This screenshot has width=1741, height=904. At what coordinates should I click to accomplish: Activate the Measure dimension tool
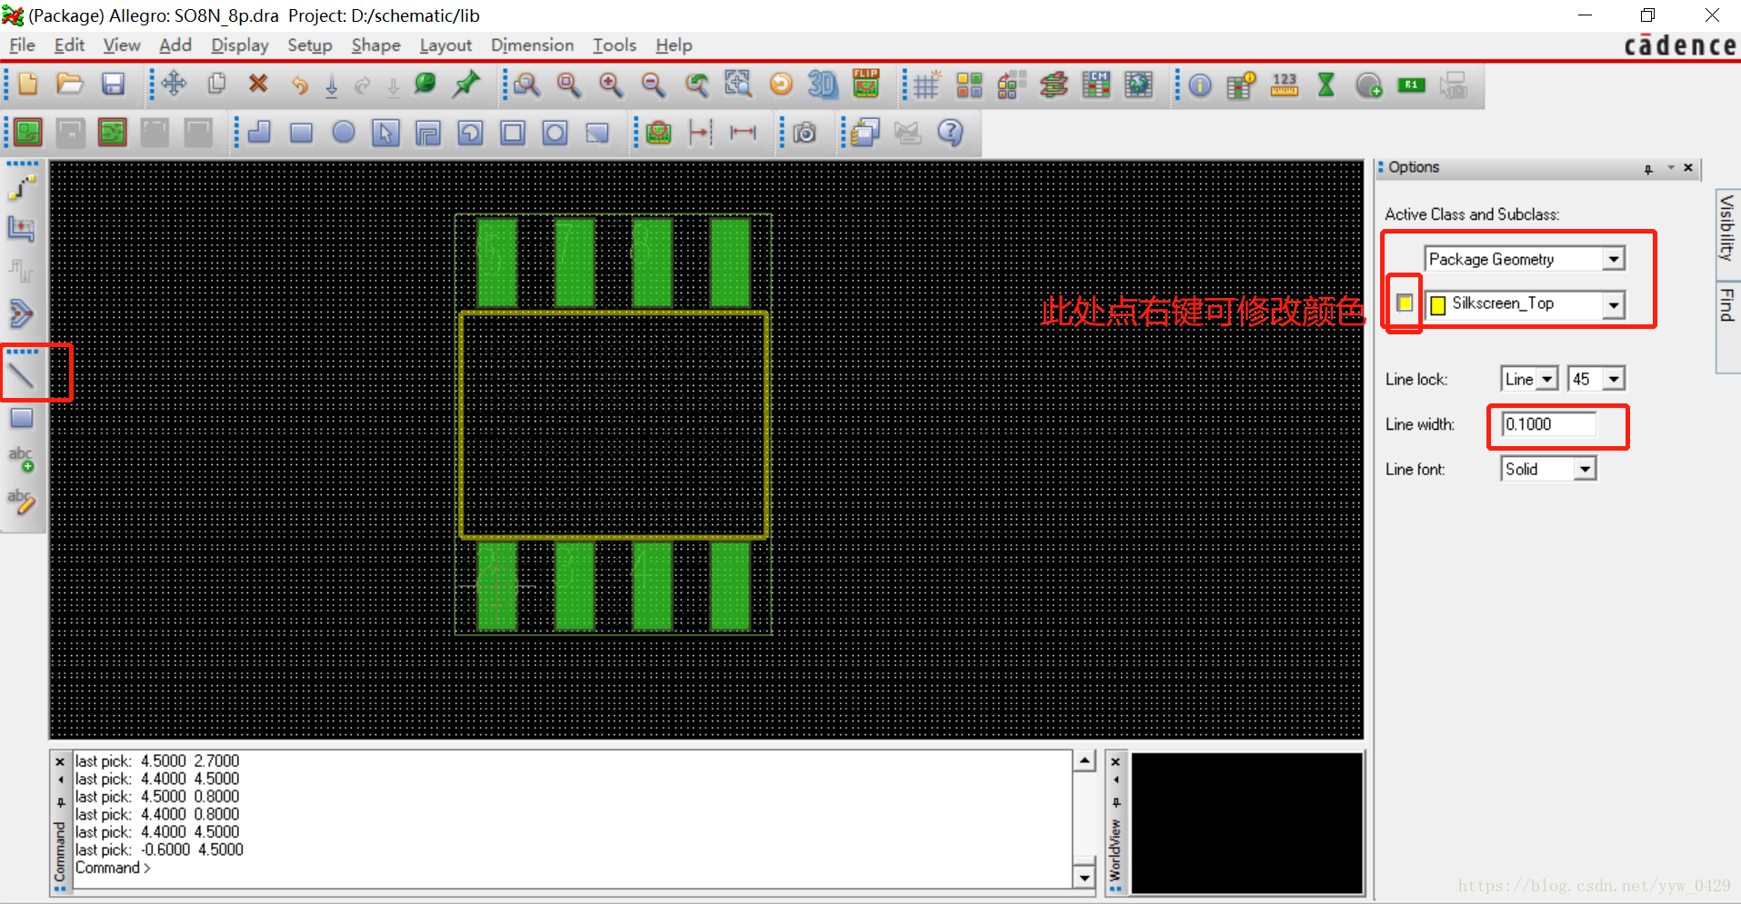click(744, 133)
